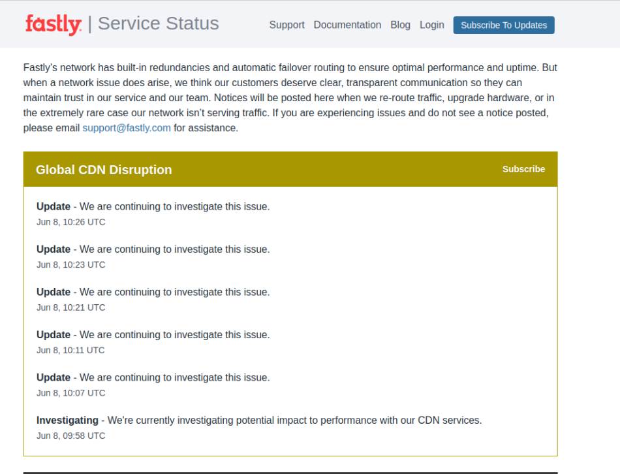Viewport: 620px width, 474px height.
Task: Click the Jun 8, 09:58 UTC timestamp
Action: tap(70, 436)
